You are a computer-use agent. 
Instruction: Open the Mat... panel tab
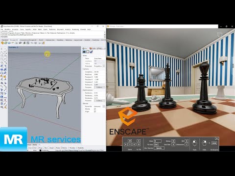tap(100, 48)
